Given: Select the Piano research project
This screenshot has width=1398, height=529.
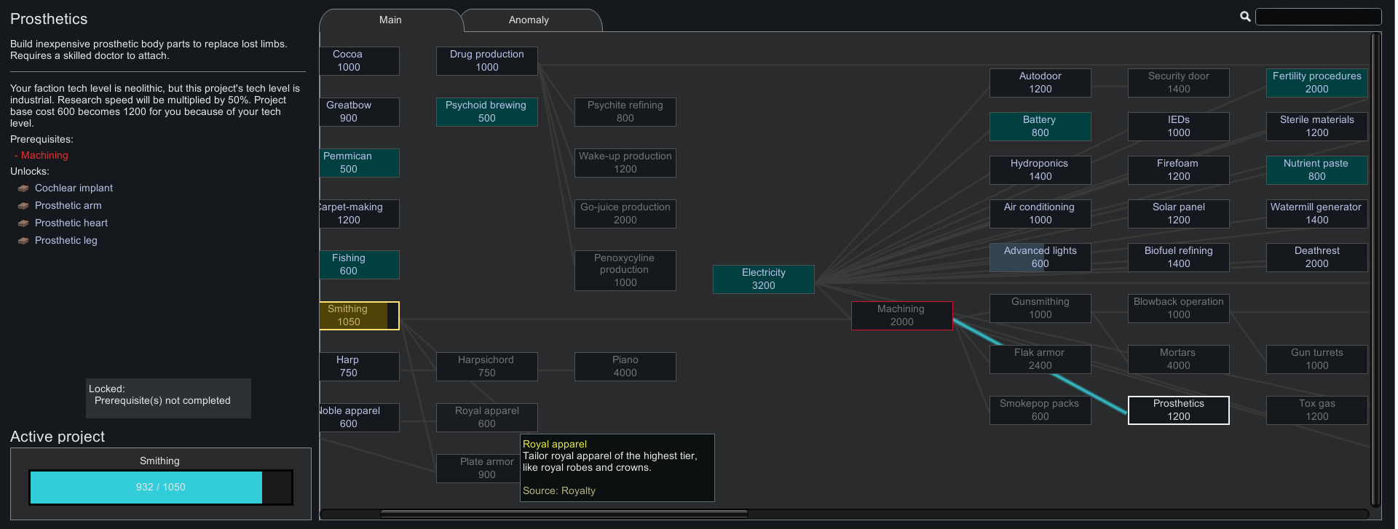Looking at the screenshot, I should [x=625, y=367].
